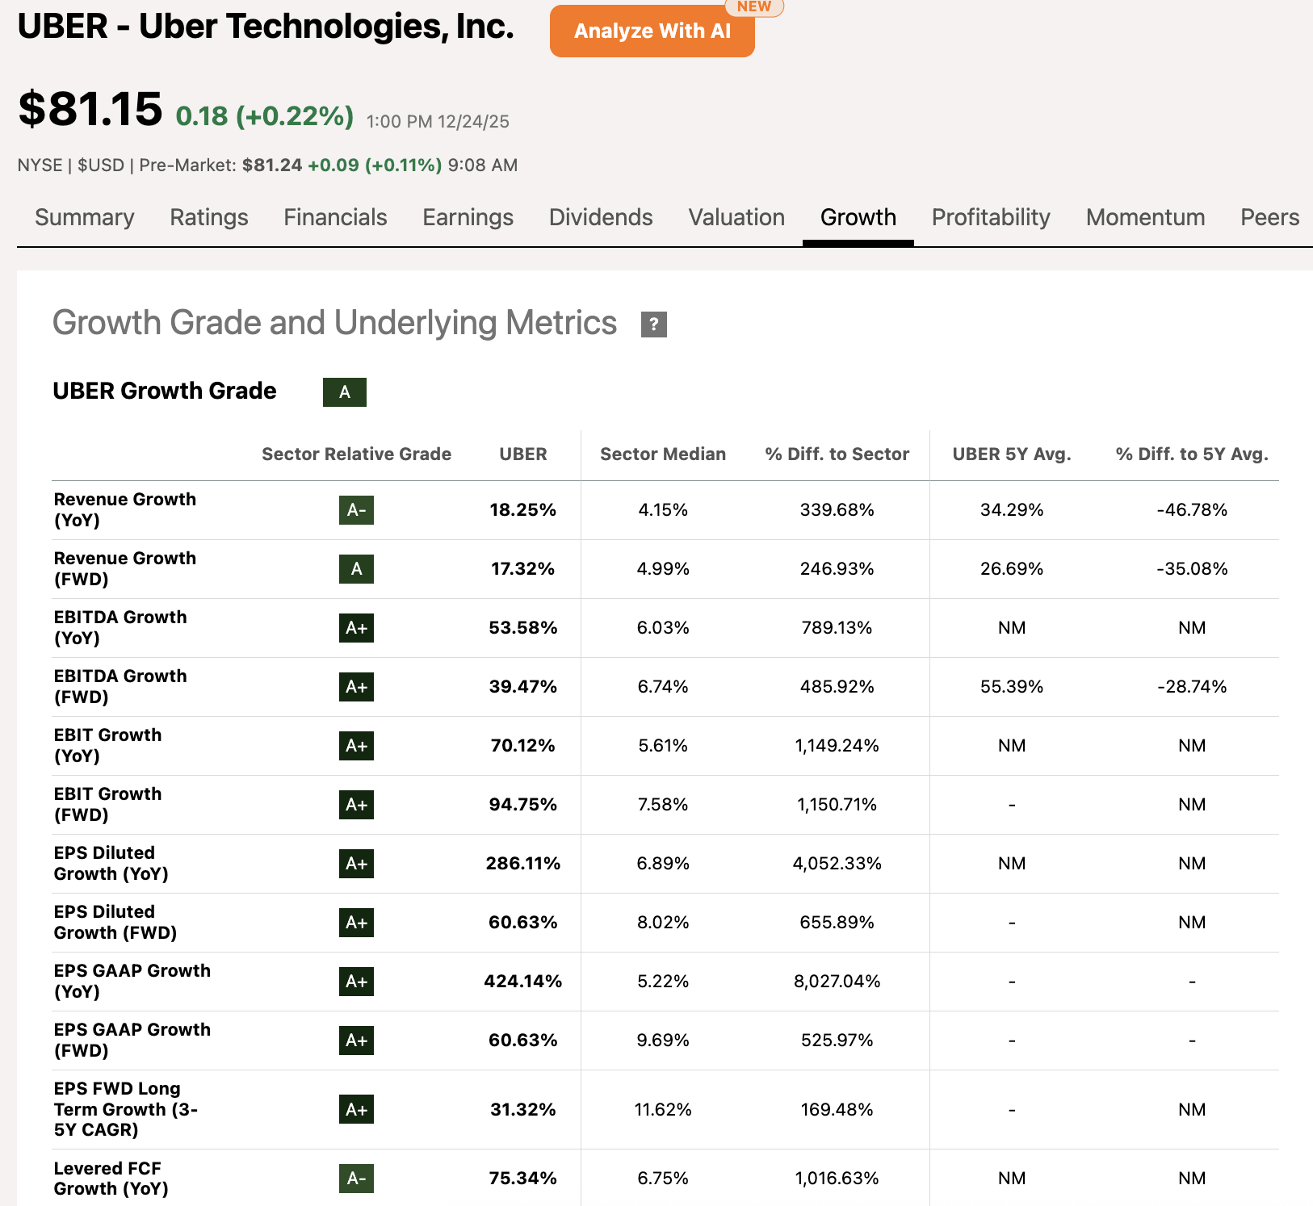1313x1206 pixels.
Task: Click the 75.34% Levered FCF Growth value
Action: (523, 1179)
